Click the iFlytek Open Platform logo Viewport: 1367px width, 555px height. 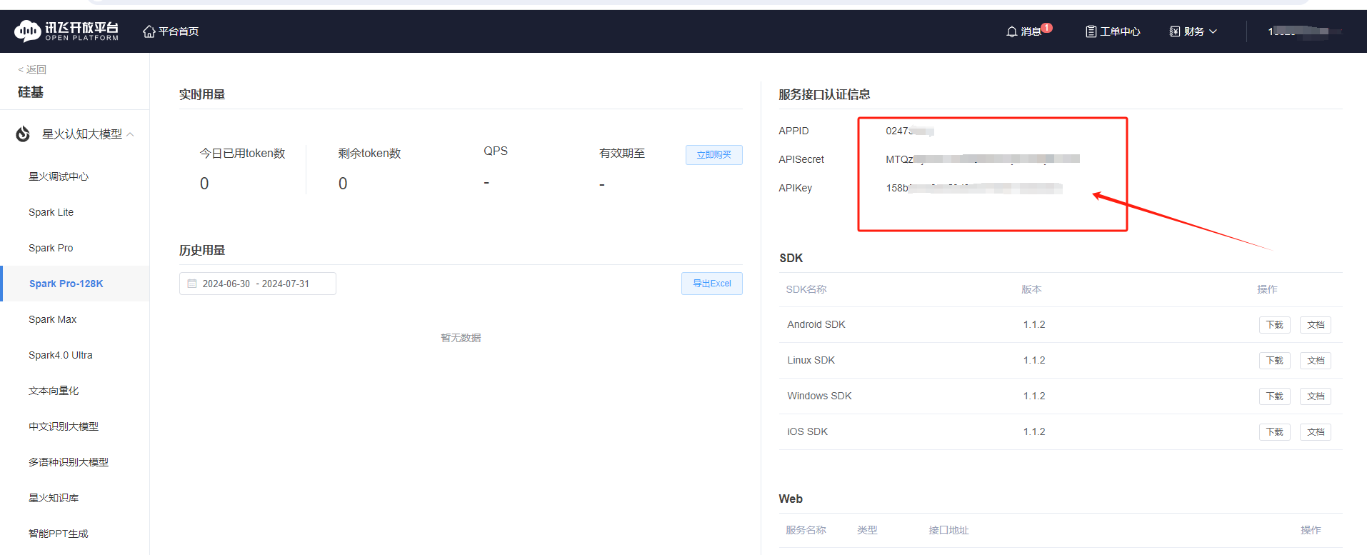point(66,31)
